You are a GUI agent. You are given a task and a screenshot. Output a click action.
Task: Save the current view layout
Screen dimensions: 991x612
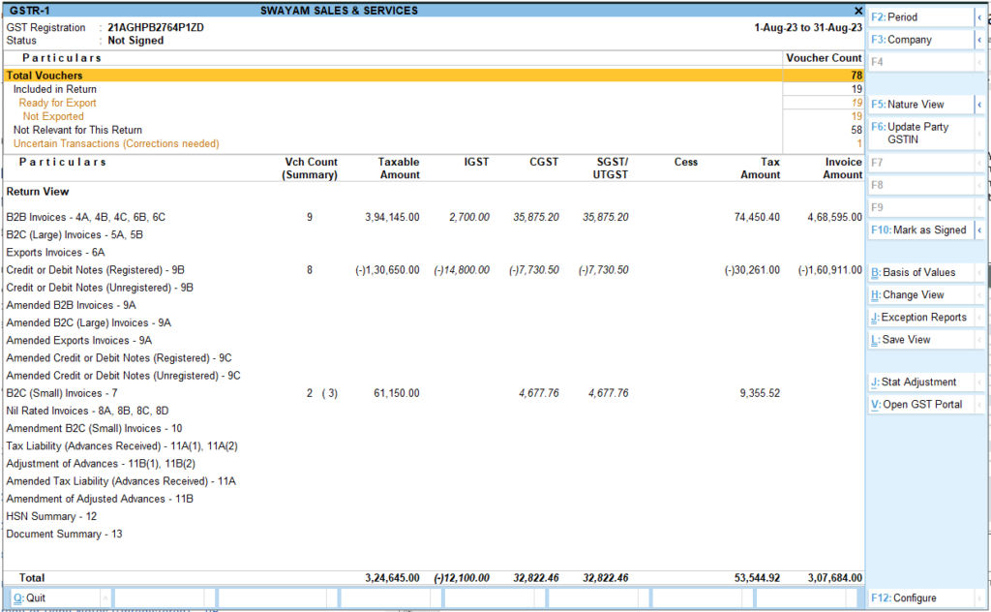[901, 339]
